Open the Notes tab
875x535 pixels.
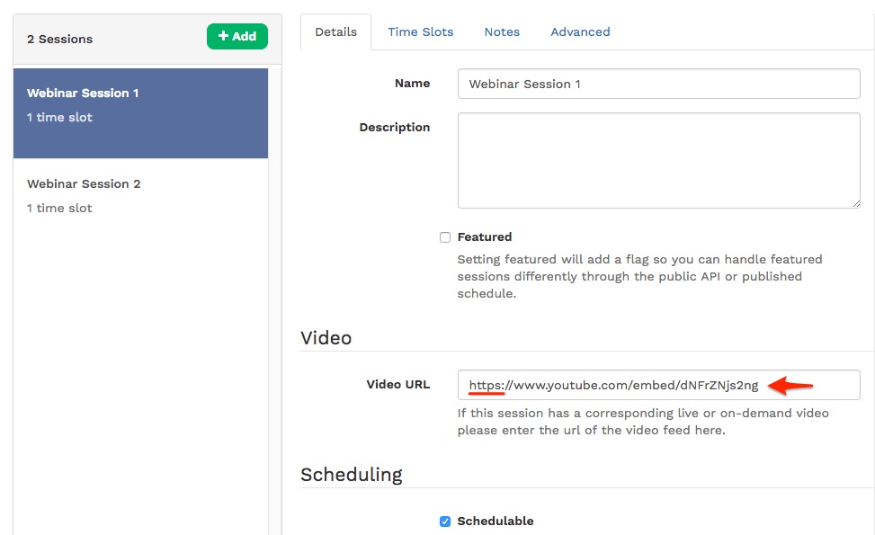[x=501, y=31]
